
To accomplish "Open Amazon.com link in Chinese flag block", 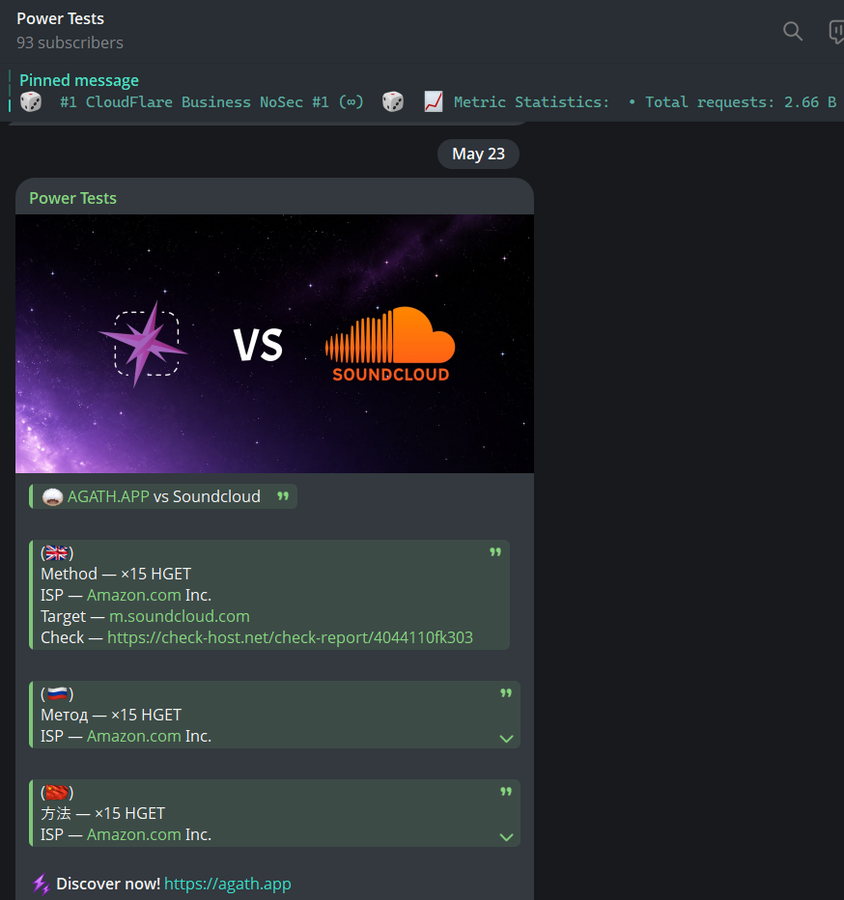I will pos(134,834).
